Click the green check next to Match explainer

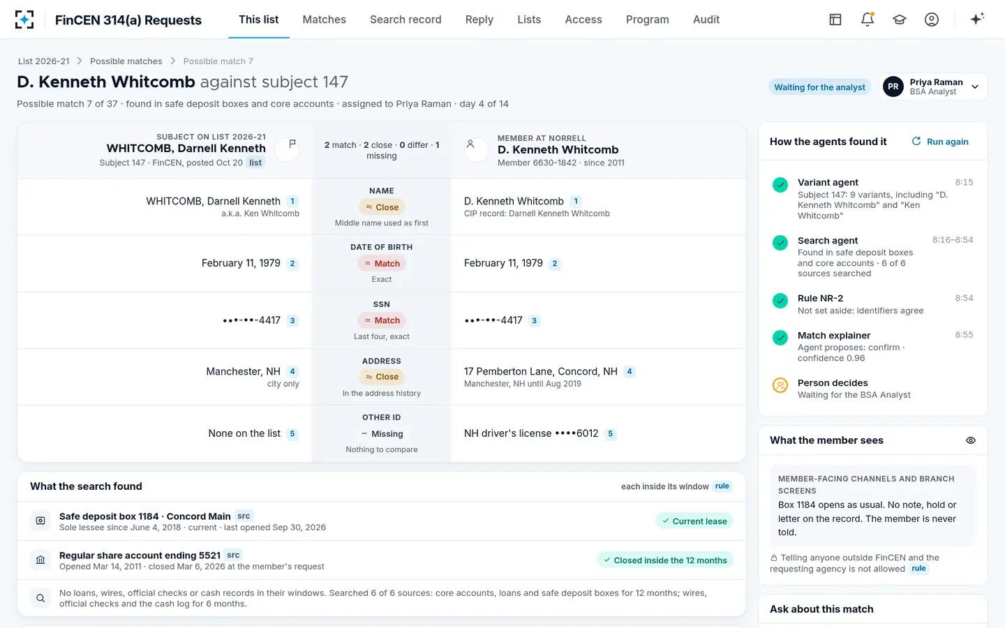[780, 338]
